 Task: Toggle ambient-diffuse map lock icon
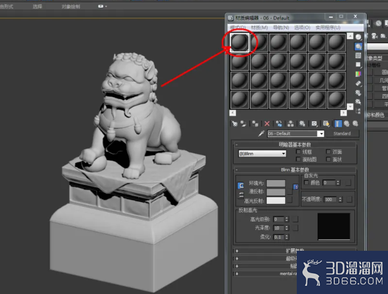[296, 186]
